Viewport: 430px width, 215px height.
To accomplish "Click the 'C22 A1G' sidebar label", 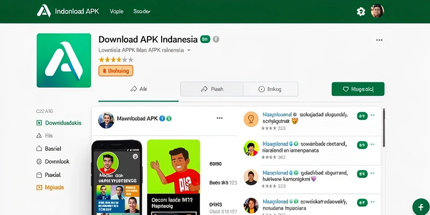I will (x=45, y=111).
